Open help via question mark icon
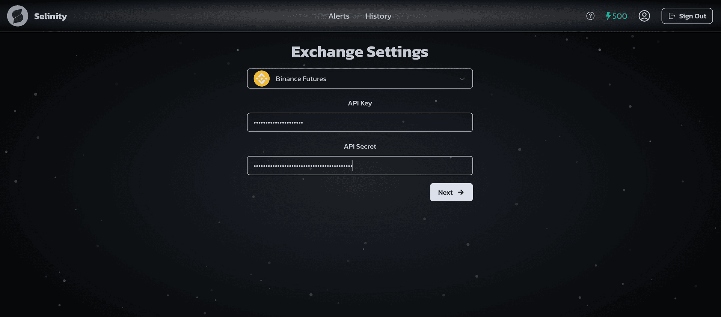Screen dimensions: 721x317 pyautogui.click(x=590, y=16)
